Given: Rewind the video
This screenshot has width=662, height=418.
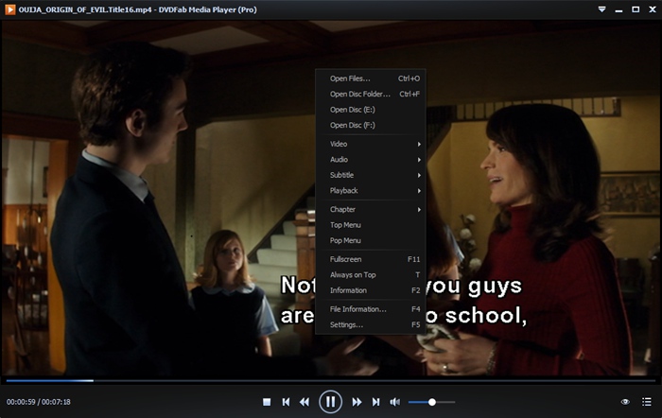Looking at the screenshot, I should point(305,402).
